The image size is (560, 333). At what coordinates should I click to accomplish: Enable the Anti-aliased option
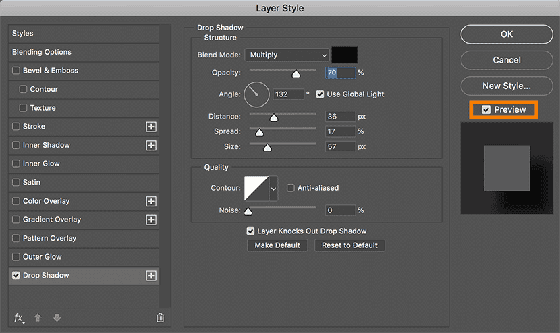click(291, 188)
